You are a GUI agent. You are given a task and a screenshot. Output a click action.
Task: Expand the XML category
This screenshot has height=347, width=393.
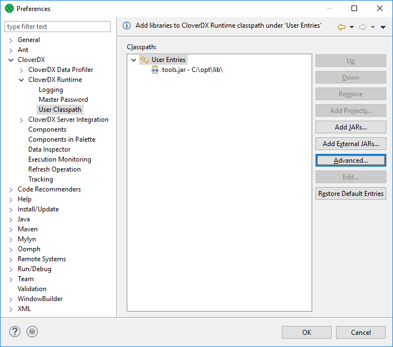pyautogui.click(x=11, y=309)
